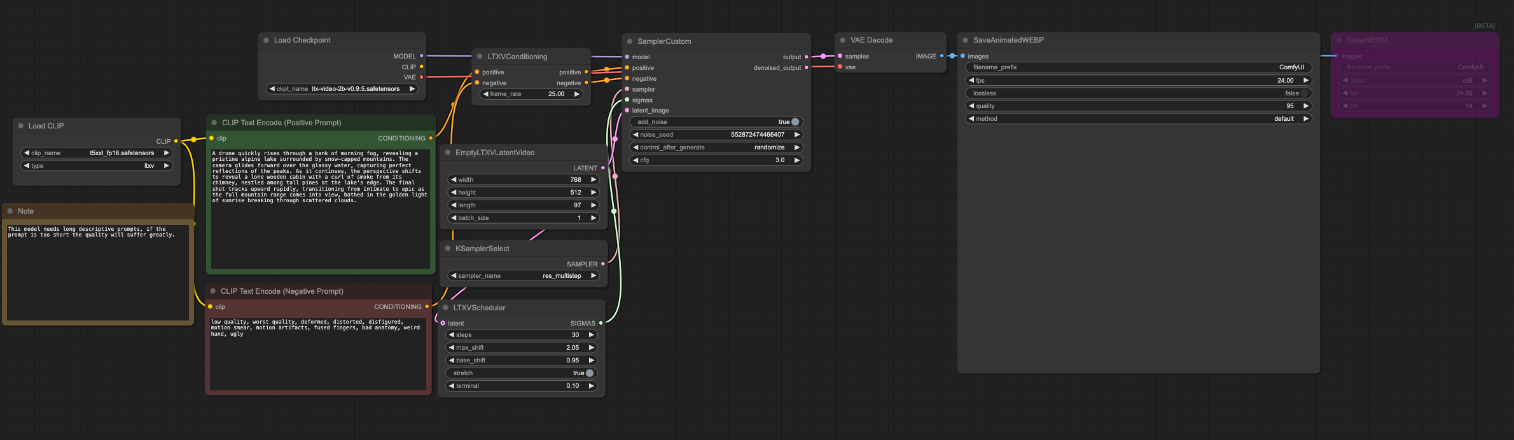Collapse the Note node via its dot

[10, 211]
